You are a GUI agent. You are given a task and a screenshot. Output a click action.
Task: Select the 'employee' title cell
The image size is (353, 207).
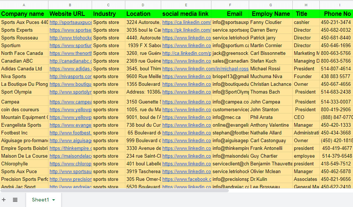click(x=306, y=156)
